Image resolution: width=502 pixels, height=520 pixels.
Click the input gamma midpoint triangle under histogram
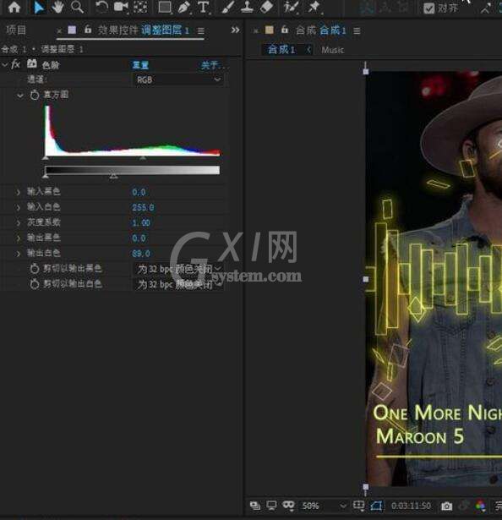click(x=143, y=158)
